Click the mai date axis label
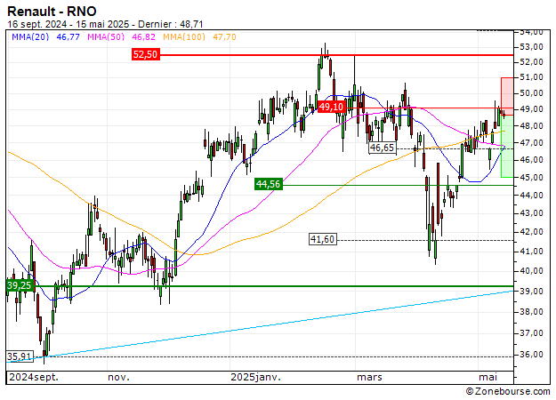Screen dimensions: 556x400 pyautogui.click(x=488, y=377)
